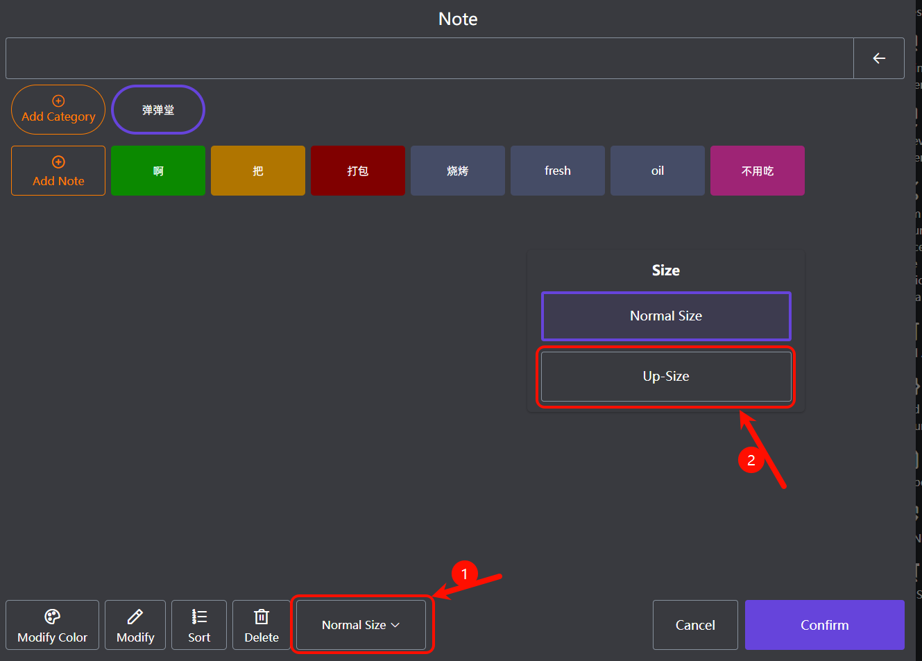Viewport: 922px width, 661px height.
Task: Pick the green 啊 note tile
Action: tap(158, 171)
